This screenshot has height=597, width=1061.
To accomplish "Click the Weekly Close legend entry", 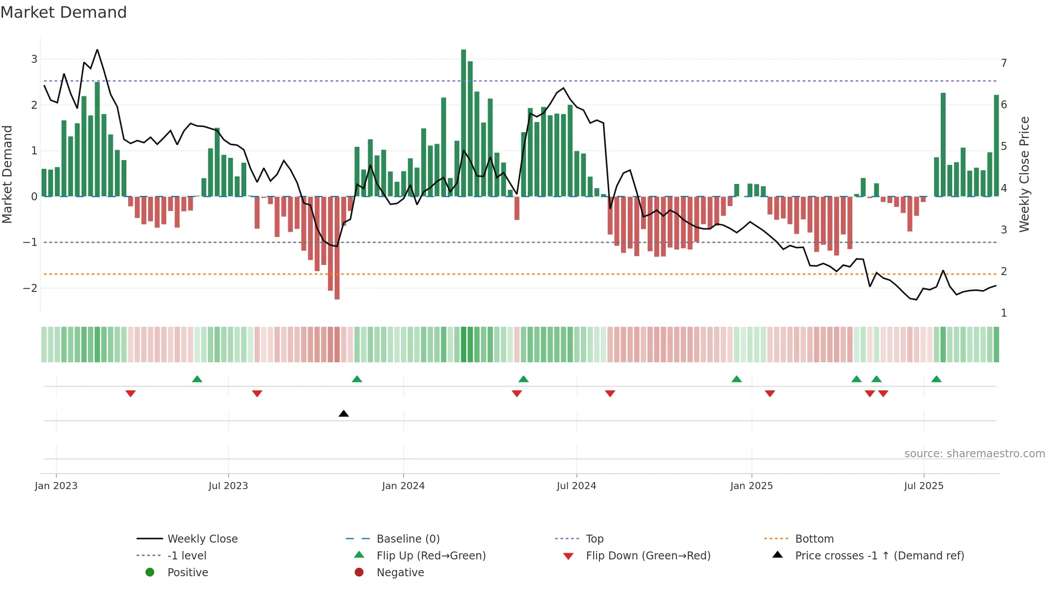I will (187, 539).
